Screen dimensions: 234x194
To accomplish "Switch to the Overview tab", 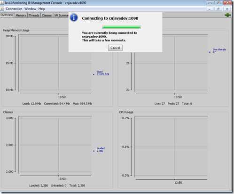I will pos(7,15).
